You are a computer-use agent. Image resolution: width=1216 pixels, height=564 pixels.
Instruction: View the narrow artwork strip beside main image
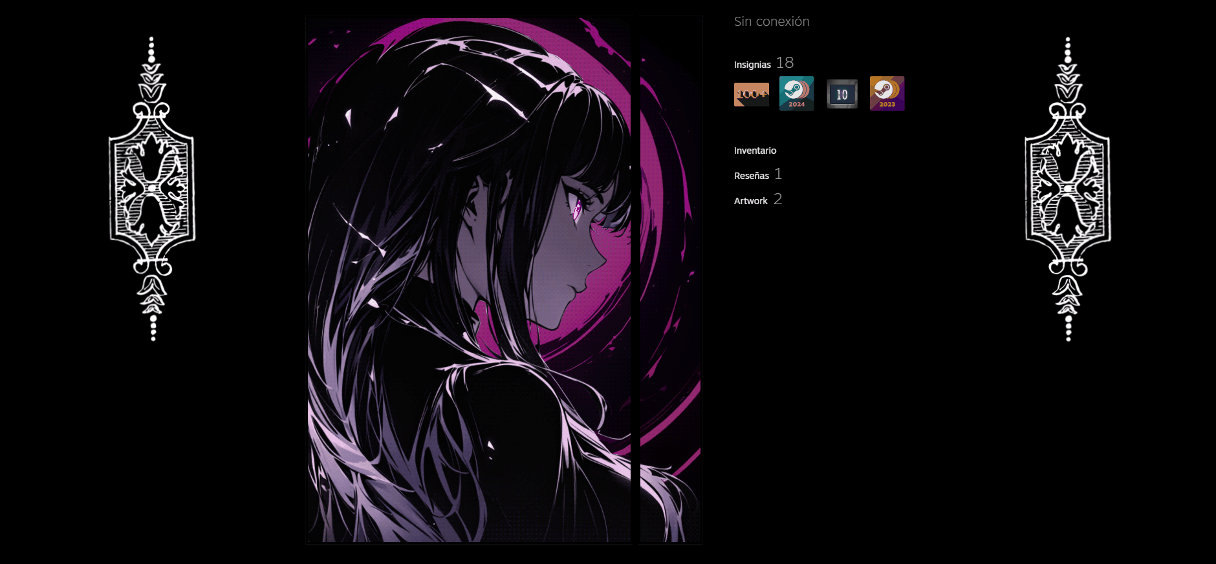click(671, 280)
